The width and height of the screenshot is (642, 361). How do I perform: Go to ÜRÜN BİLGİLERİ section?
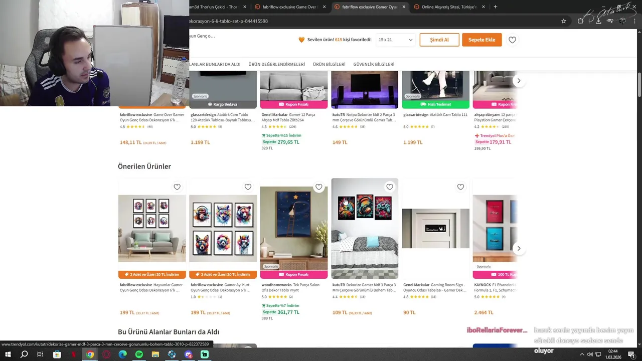tap(329, 64)
